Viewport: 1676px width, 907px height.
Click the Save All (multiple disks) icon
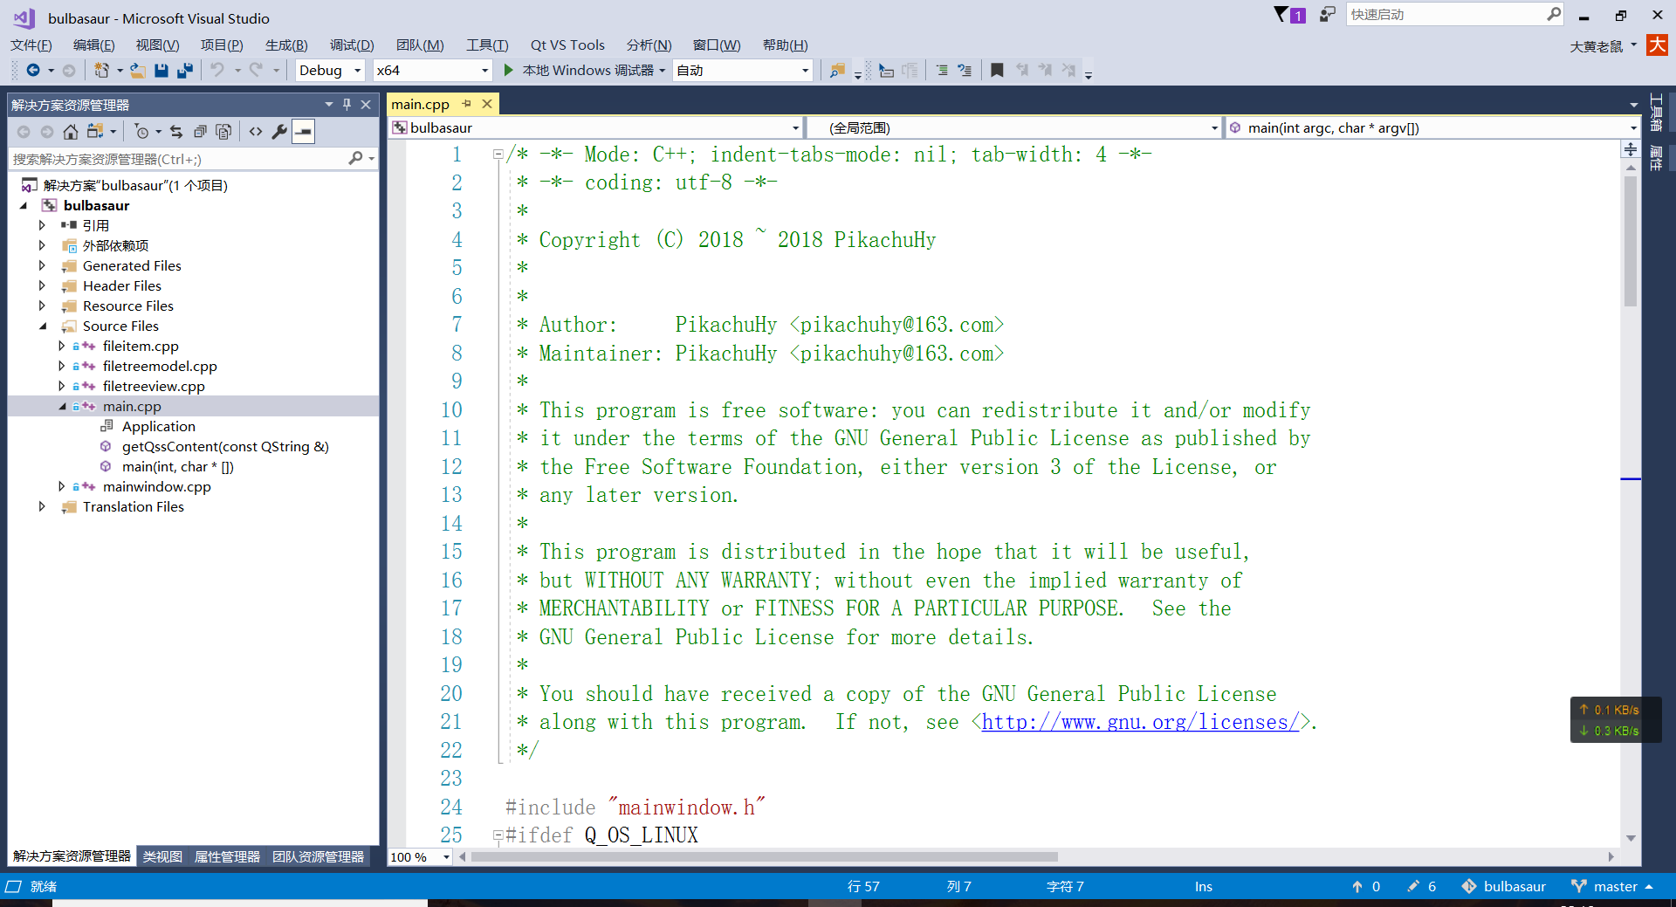click(x=184, y=70)
